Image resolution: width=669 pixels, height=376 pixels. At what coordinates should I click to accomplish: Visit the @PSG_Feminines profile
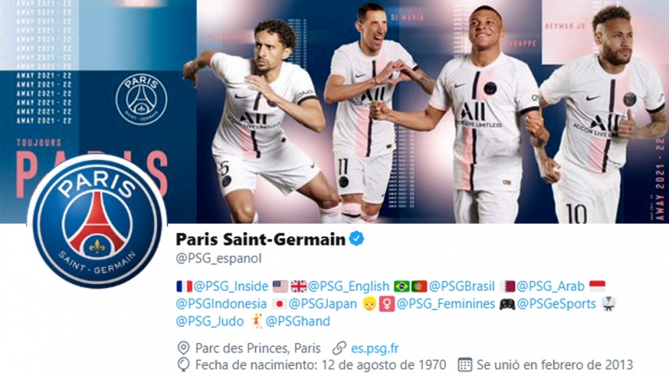446,304
